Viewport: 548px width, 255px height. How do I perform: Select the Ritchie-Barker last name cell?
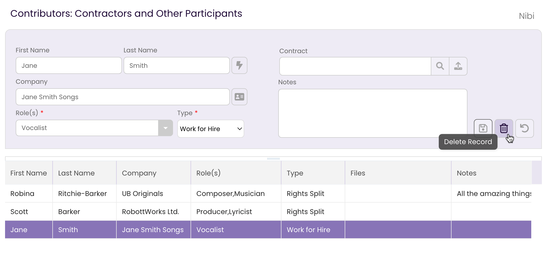[85, 194]
